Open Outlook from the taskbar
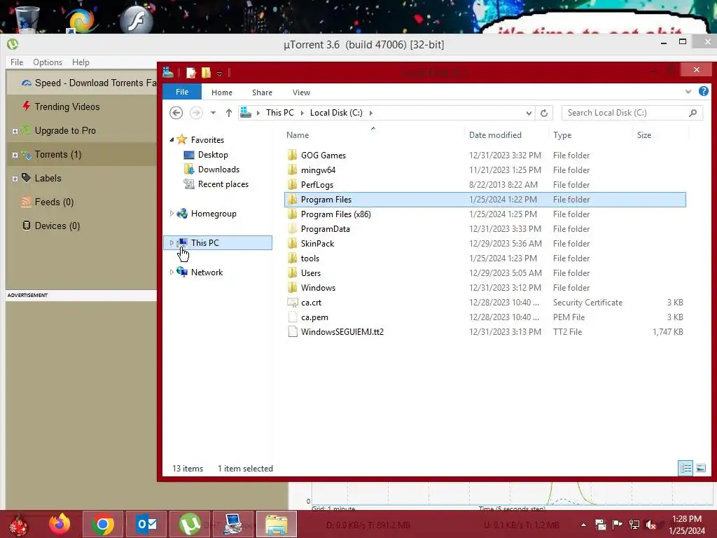 pyautogui.click(x=146, y=524)
